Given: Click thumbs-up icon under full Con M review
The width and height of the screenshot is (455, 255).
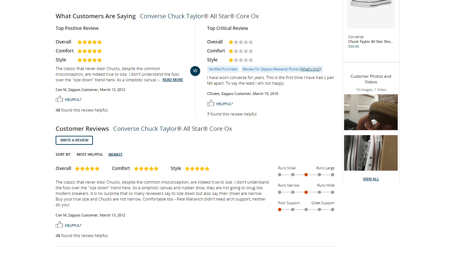Looking at the screenshot, I should [59, 225].
